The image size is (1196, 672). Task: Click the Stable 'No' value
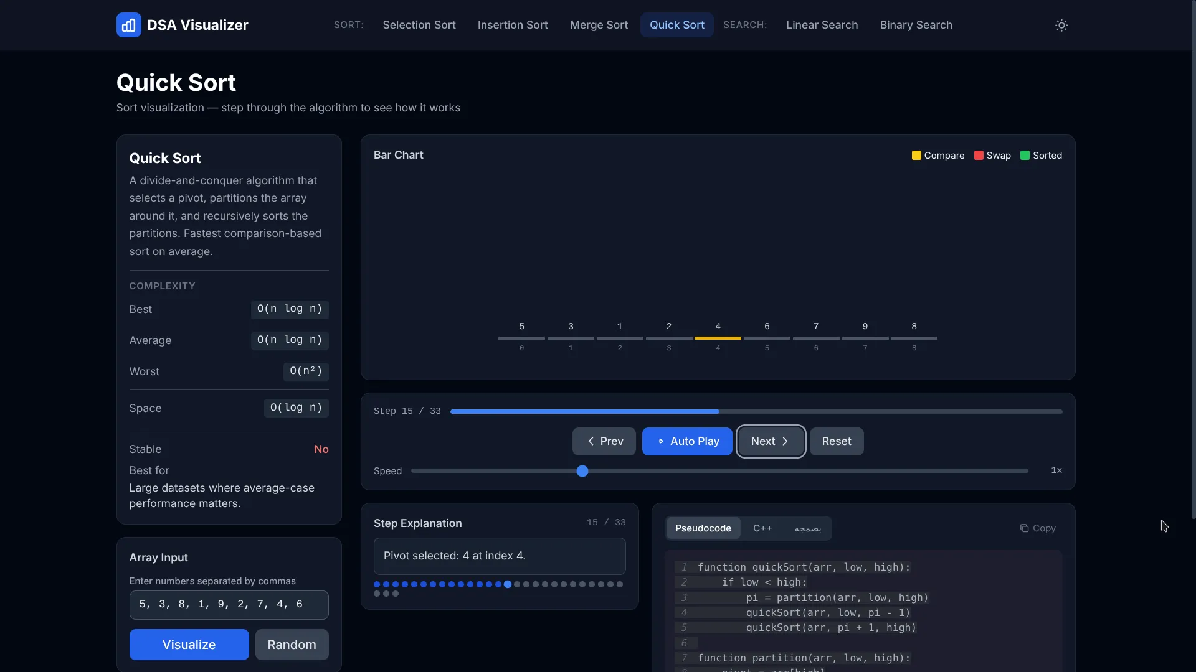321,449
